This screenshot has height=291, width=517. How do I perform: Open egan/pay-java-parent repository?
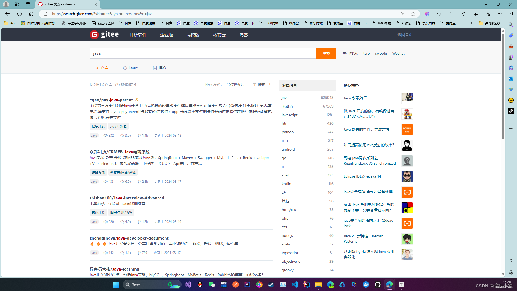pos(111,100)
